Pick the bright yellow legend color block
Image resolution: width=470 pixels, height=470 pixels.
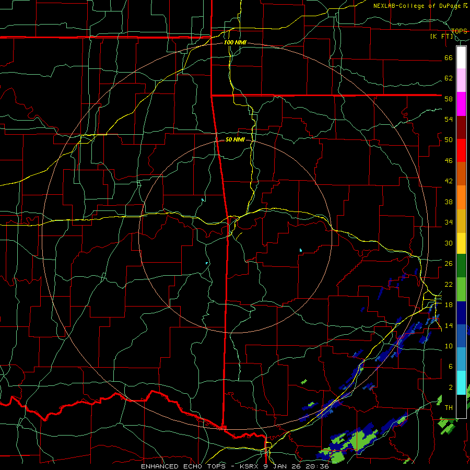(x=461, y=243)
